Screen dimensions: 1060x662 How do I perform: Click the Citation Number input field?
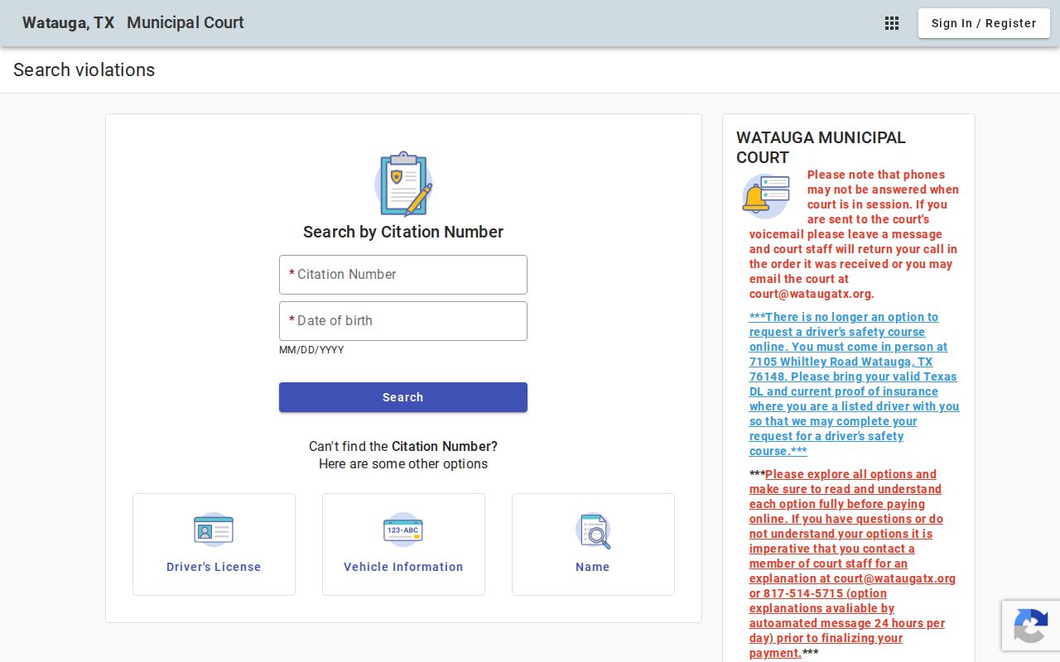click(x=403, y=275)
